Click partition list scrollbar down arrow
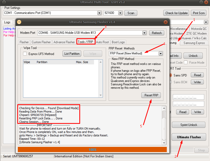Viewport: 210px width, 161px height. pyautogui.click(x=101, y=95)
